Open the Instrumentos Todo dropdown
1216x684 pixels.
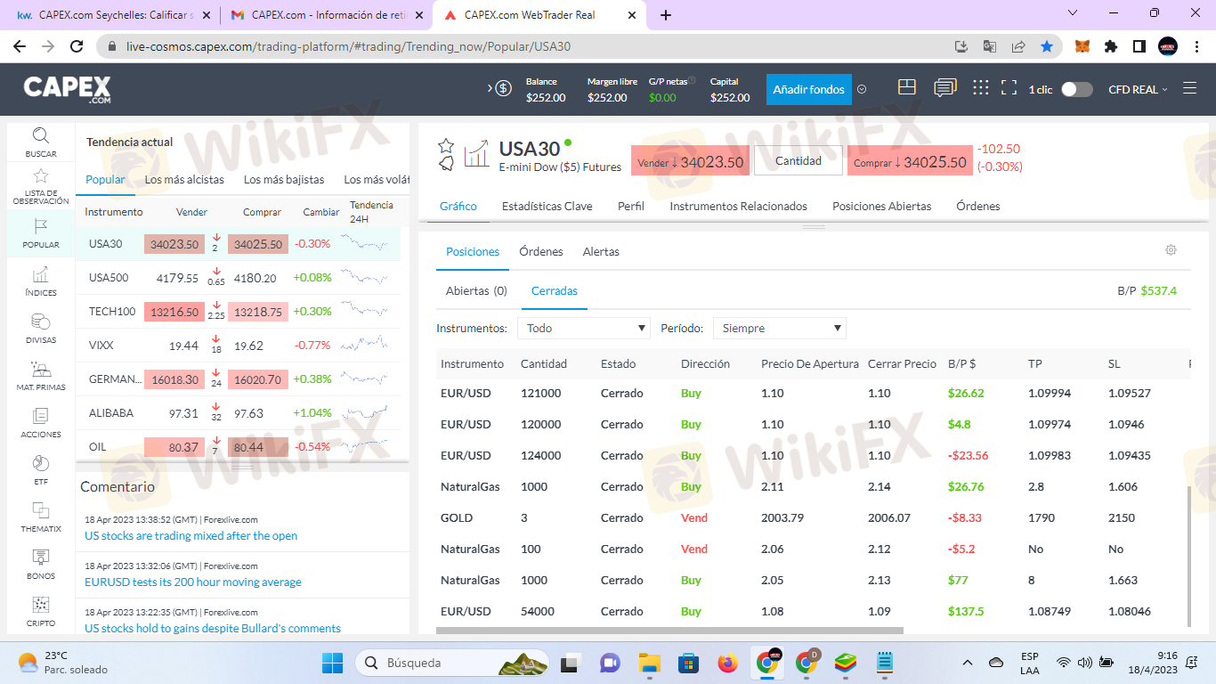pos(584,329)
